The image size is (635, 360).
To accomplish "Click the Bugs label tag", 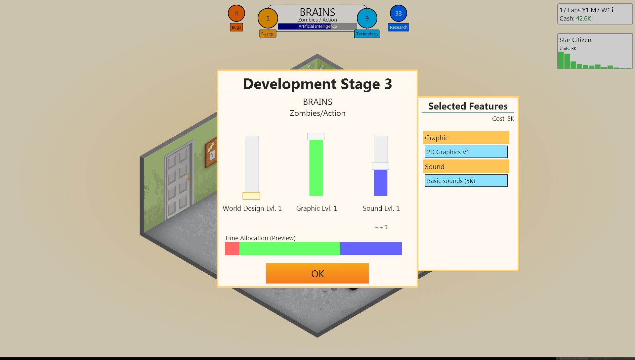I will pyautogui.click(x=236, y=27).
